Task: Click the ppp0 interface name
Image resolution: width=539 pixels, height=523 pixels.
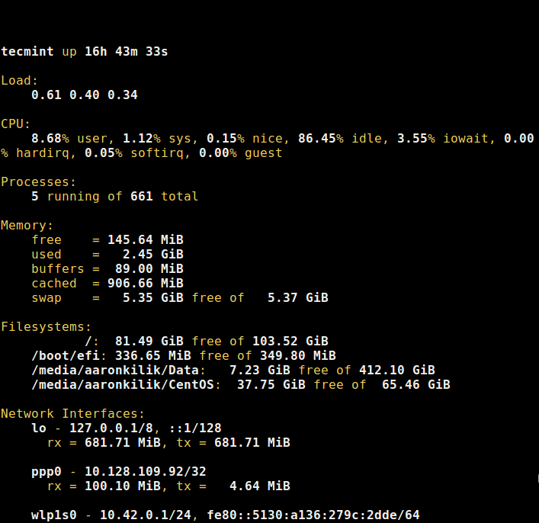Action: tap(47, 472)
